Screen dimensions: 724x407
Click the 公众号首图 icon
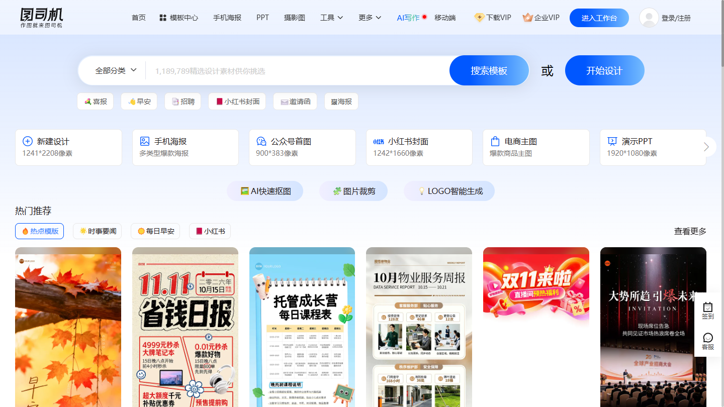(261, 141)
